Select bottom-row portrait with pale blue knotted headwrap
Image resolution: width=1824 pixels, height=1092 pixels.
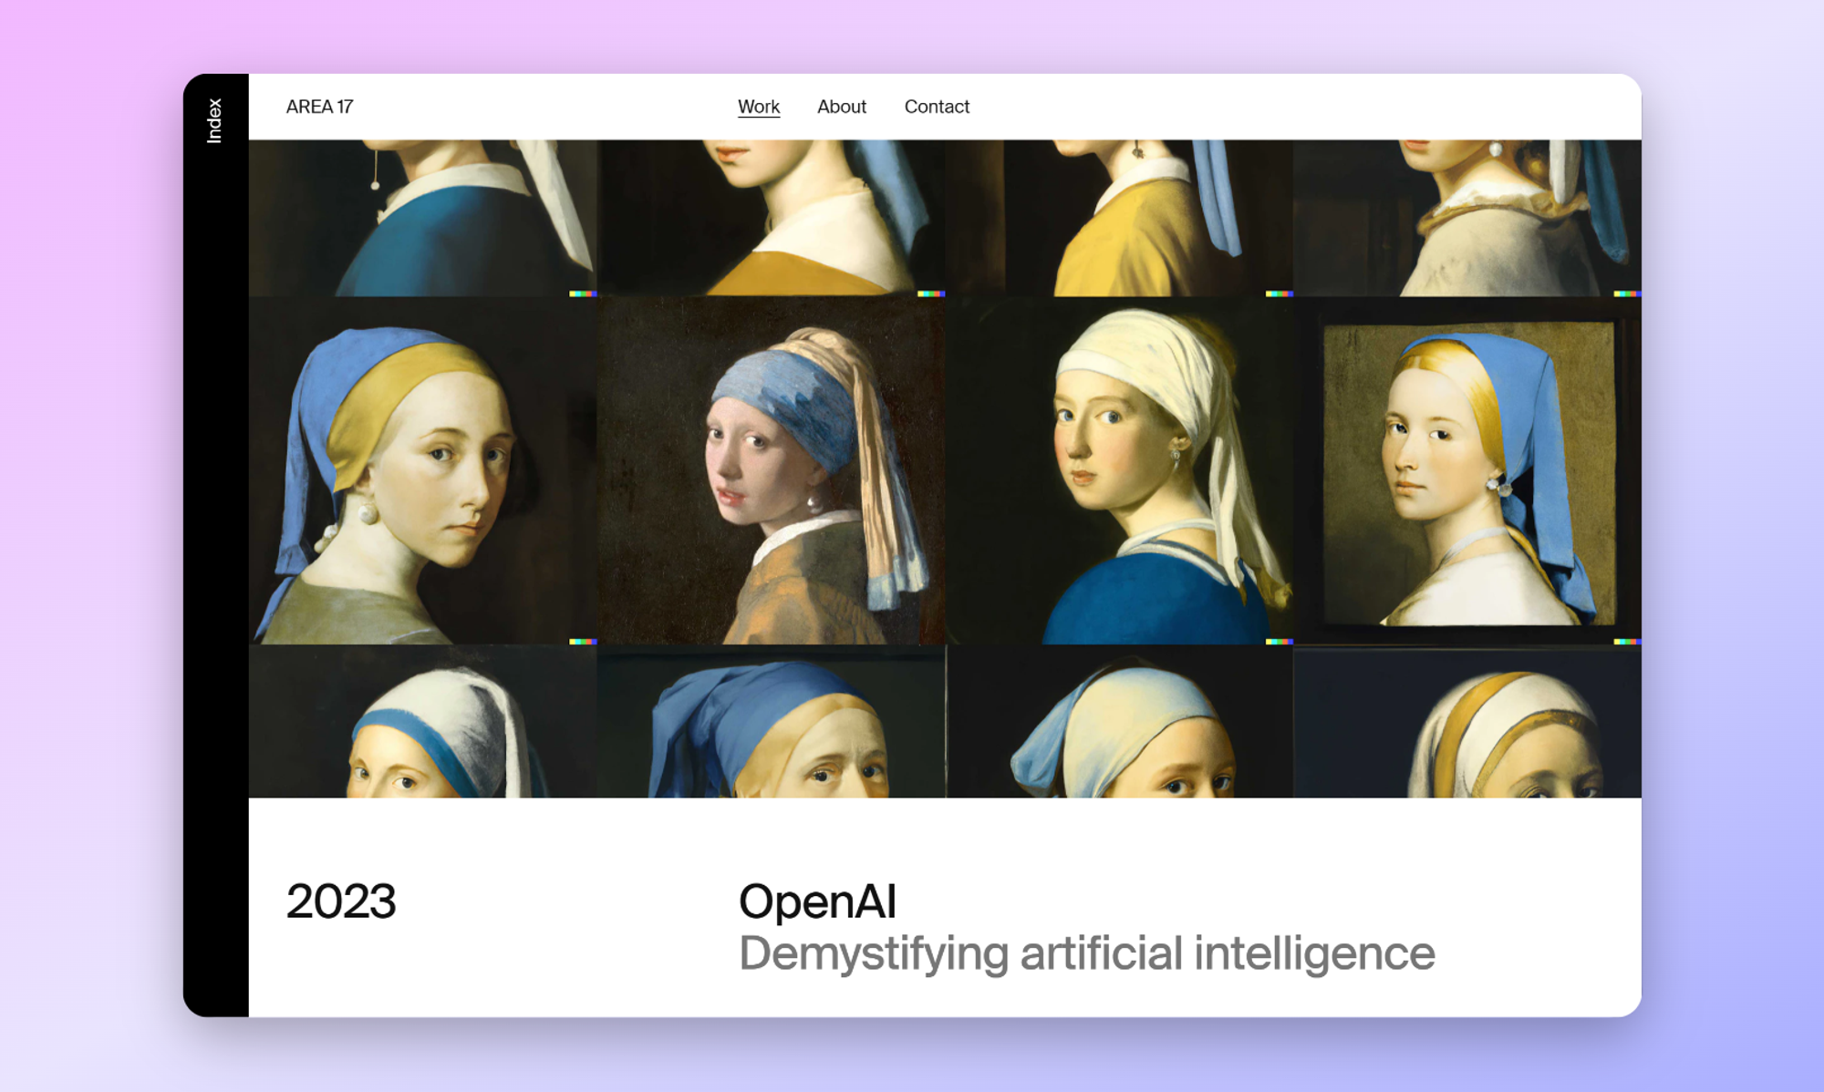pyautogui.click(x=1120, y=722)
